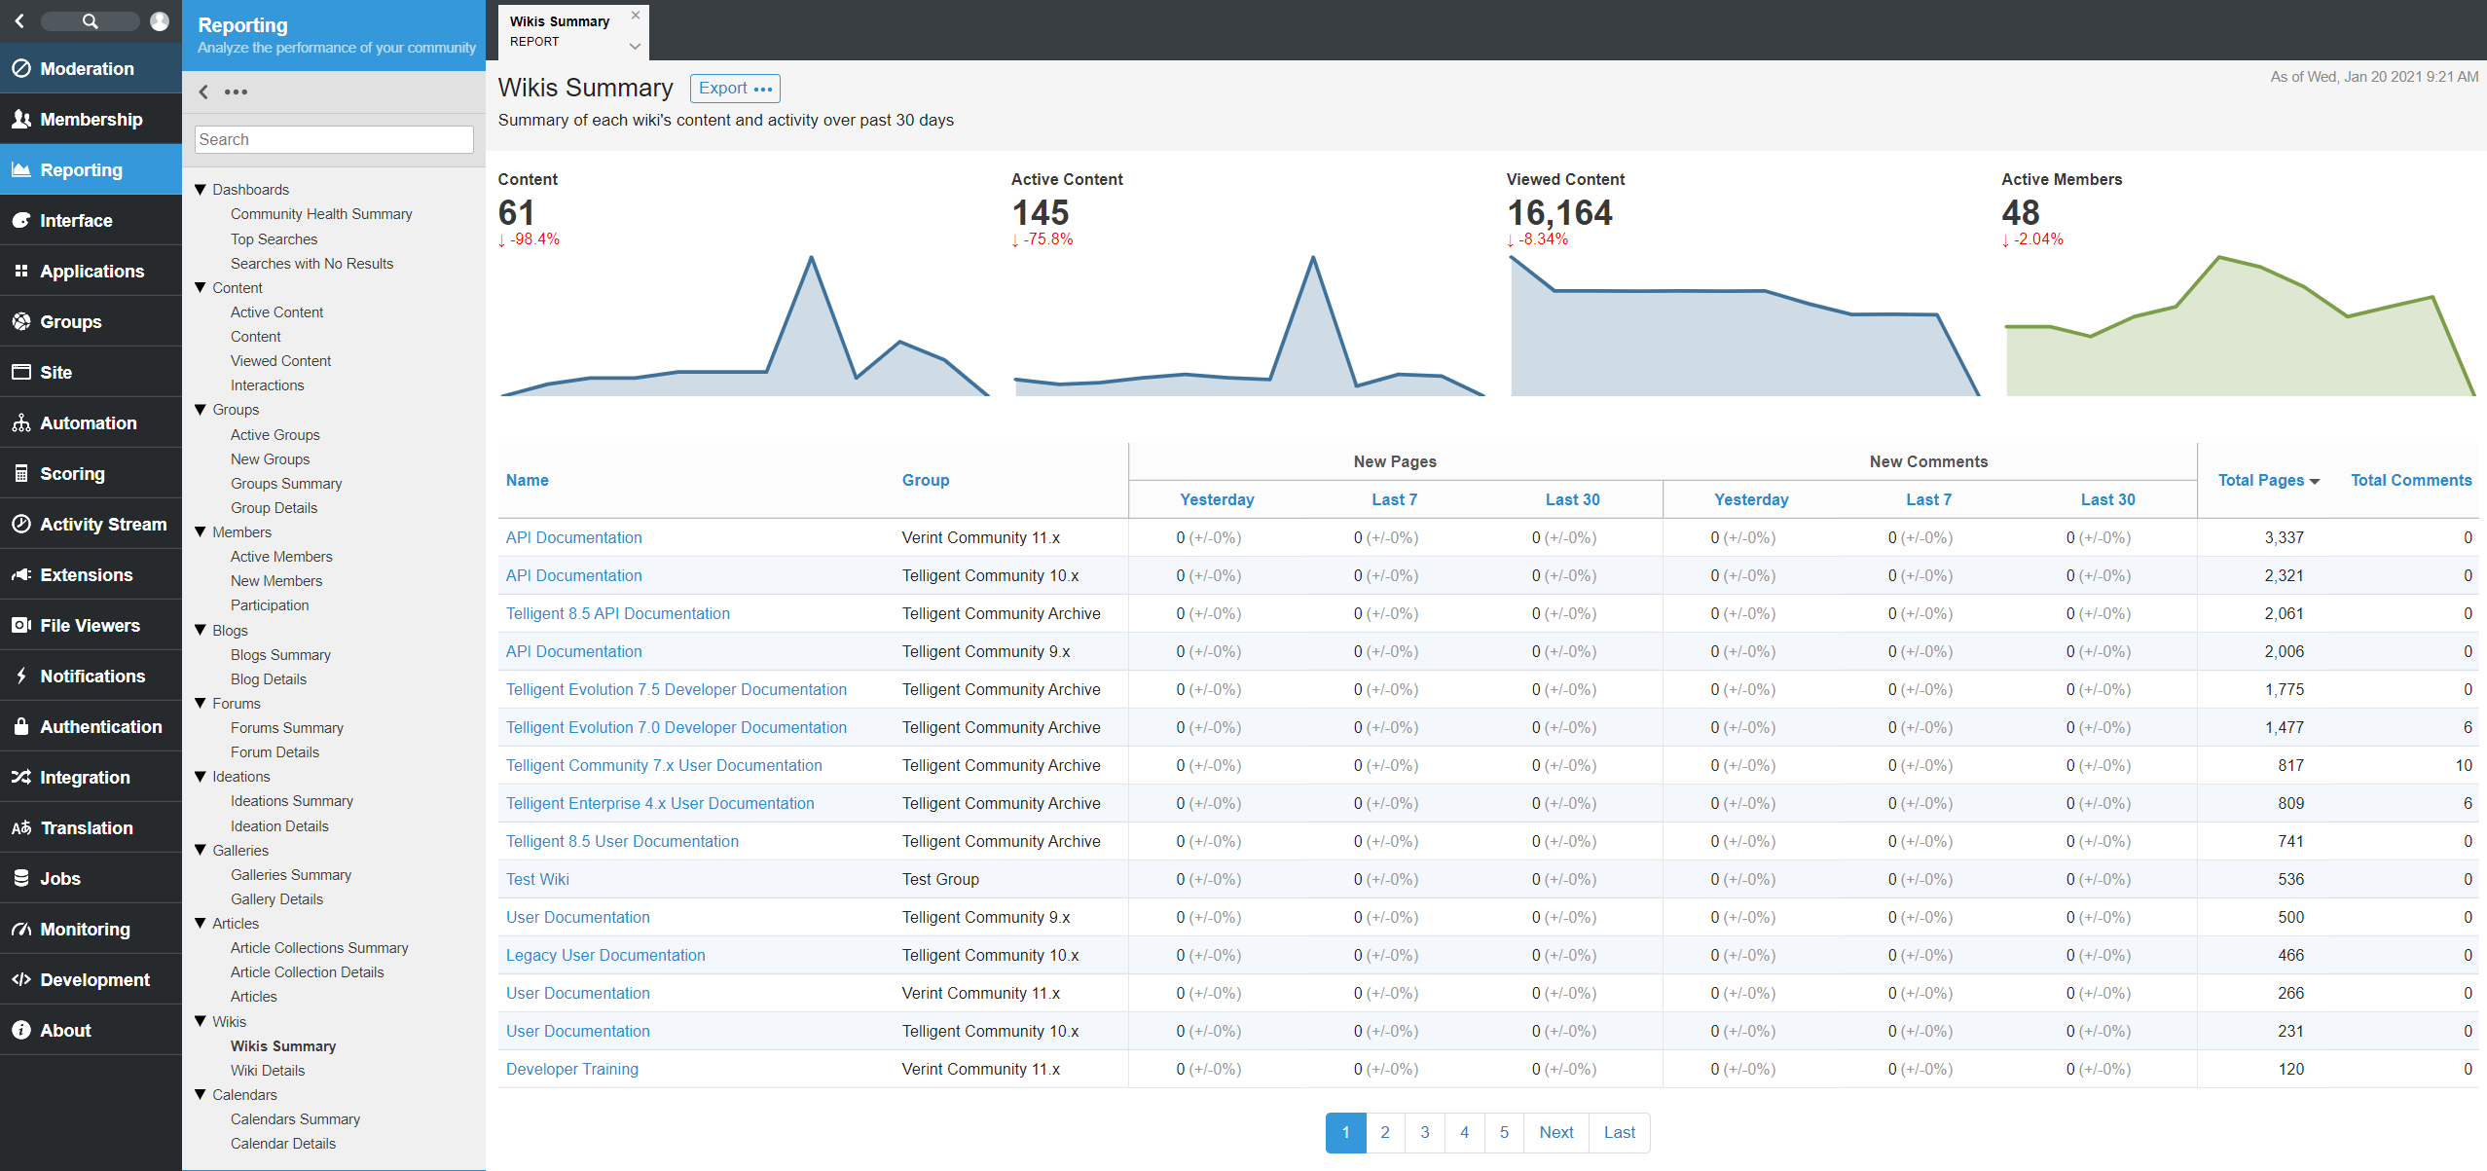
Task: Open the Calendars Summary report
Action: coord(295,1119)
